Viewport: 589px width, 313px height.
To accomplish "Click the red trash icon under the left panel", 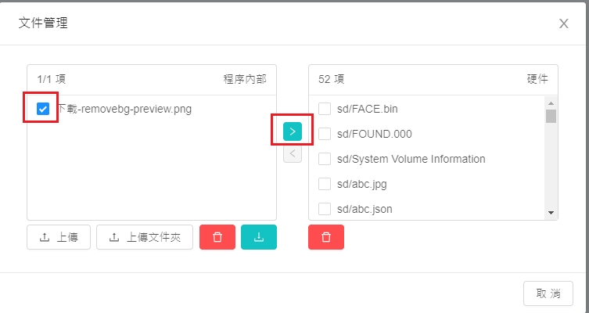I will tap(217, 237).
